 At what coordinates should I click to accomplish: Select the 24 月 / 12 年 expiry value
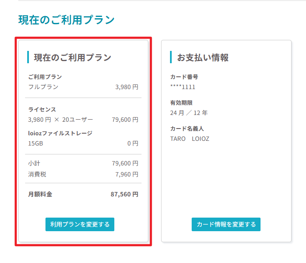[x=189, y=113]
